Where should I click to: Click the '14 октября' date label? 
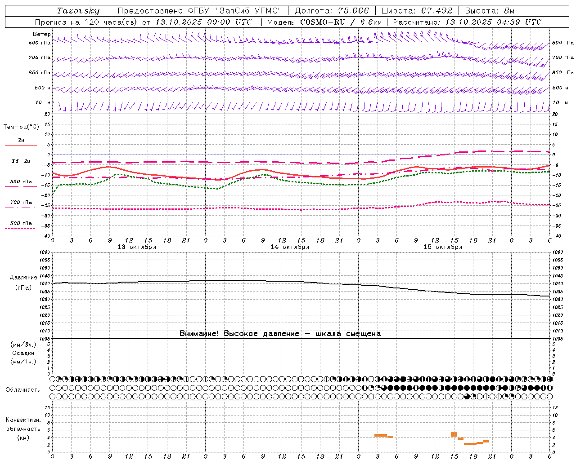coord(290,247)
